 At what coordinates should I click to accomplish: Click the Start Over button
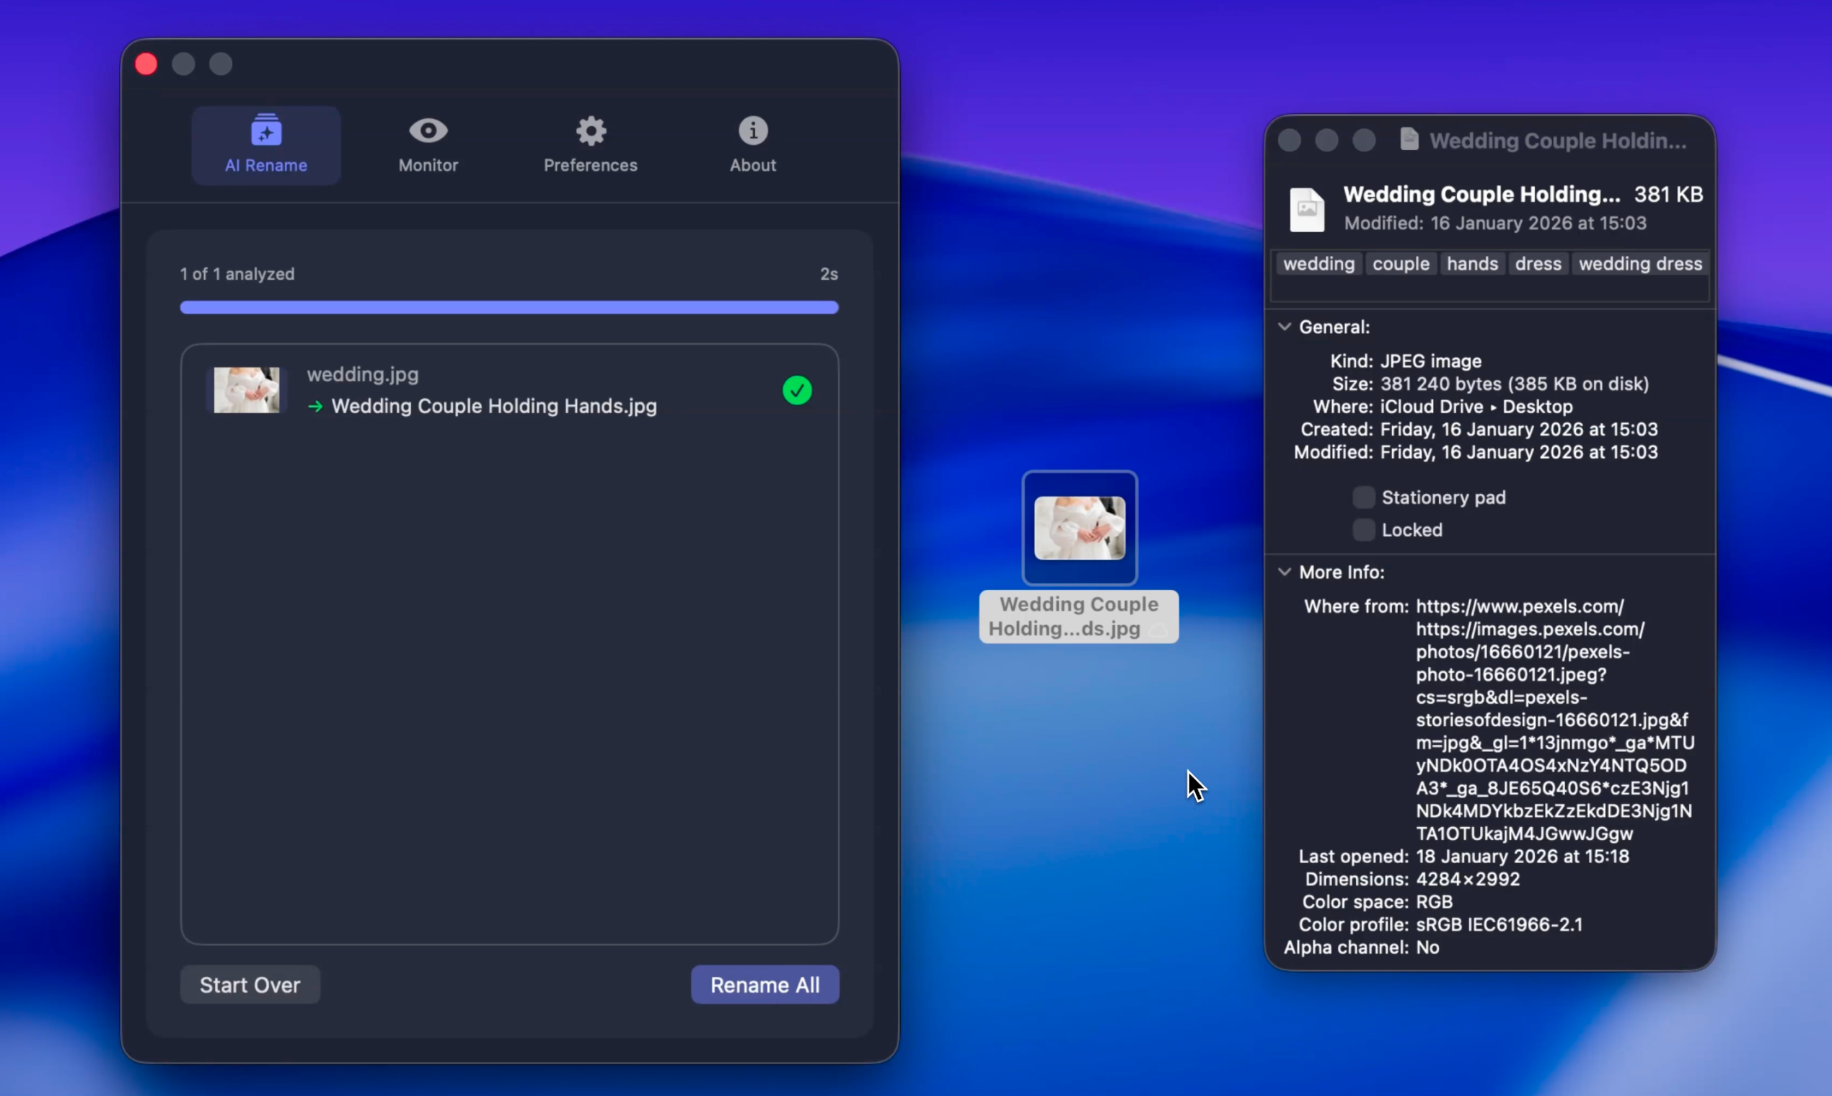(x=250, y=984)
